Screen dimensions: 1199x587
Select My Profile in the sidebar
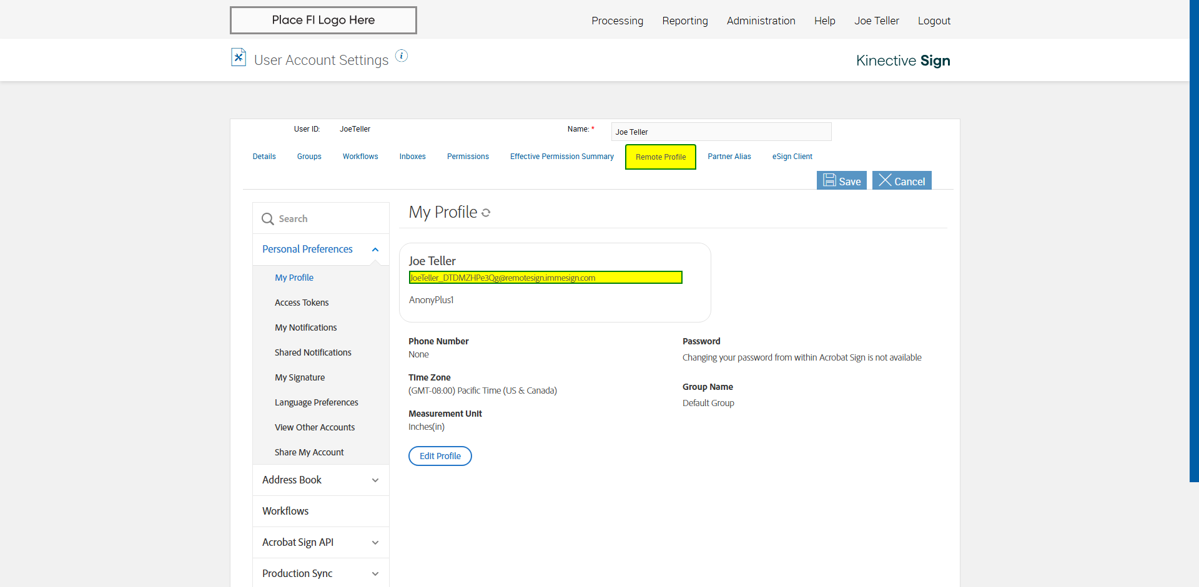tap(294, 278)
